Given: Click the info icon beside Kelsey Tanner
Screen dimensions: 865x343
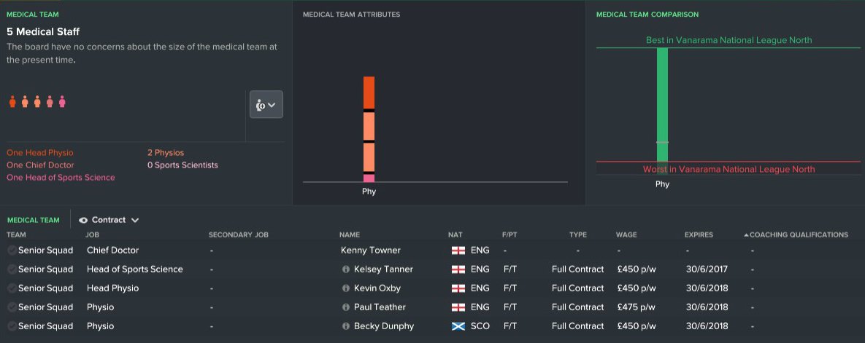Looking at the screenshot, I should coord(346,269).
